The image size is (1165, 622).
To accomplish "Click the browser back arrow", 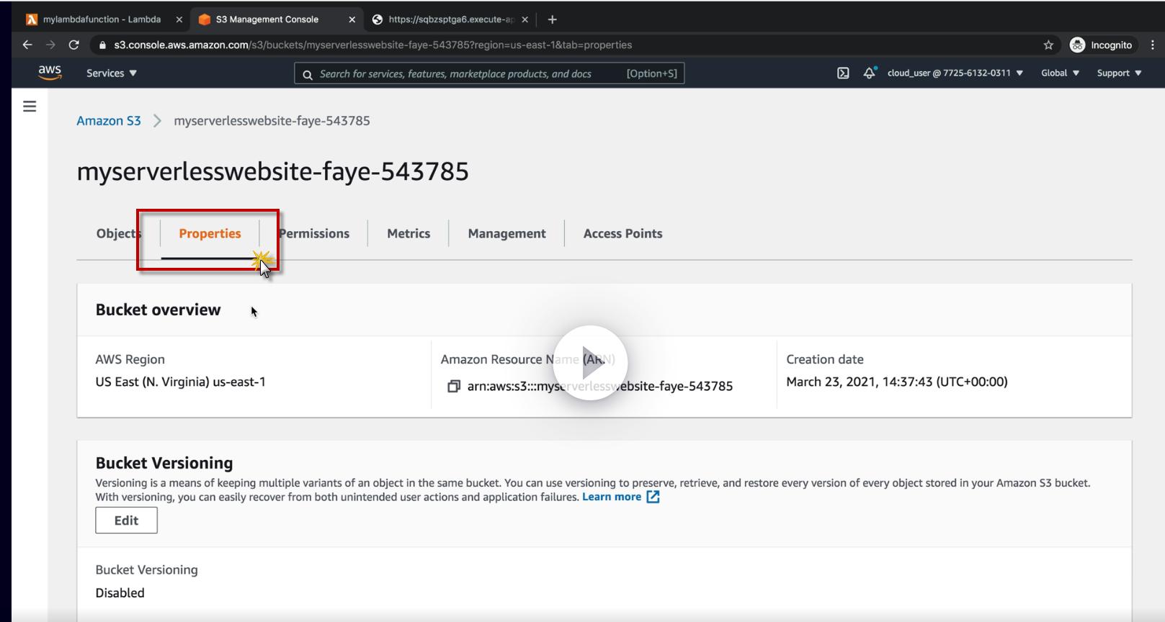I will pyautogui.click(x=27, y=45).
